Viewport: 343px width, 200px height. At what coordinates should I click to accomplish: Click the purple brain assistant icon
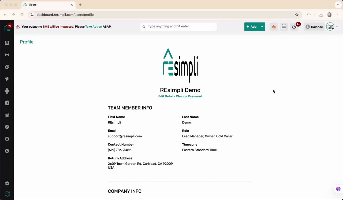coord(338,189)
